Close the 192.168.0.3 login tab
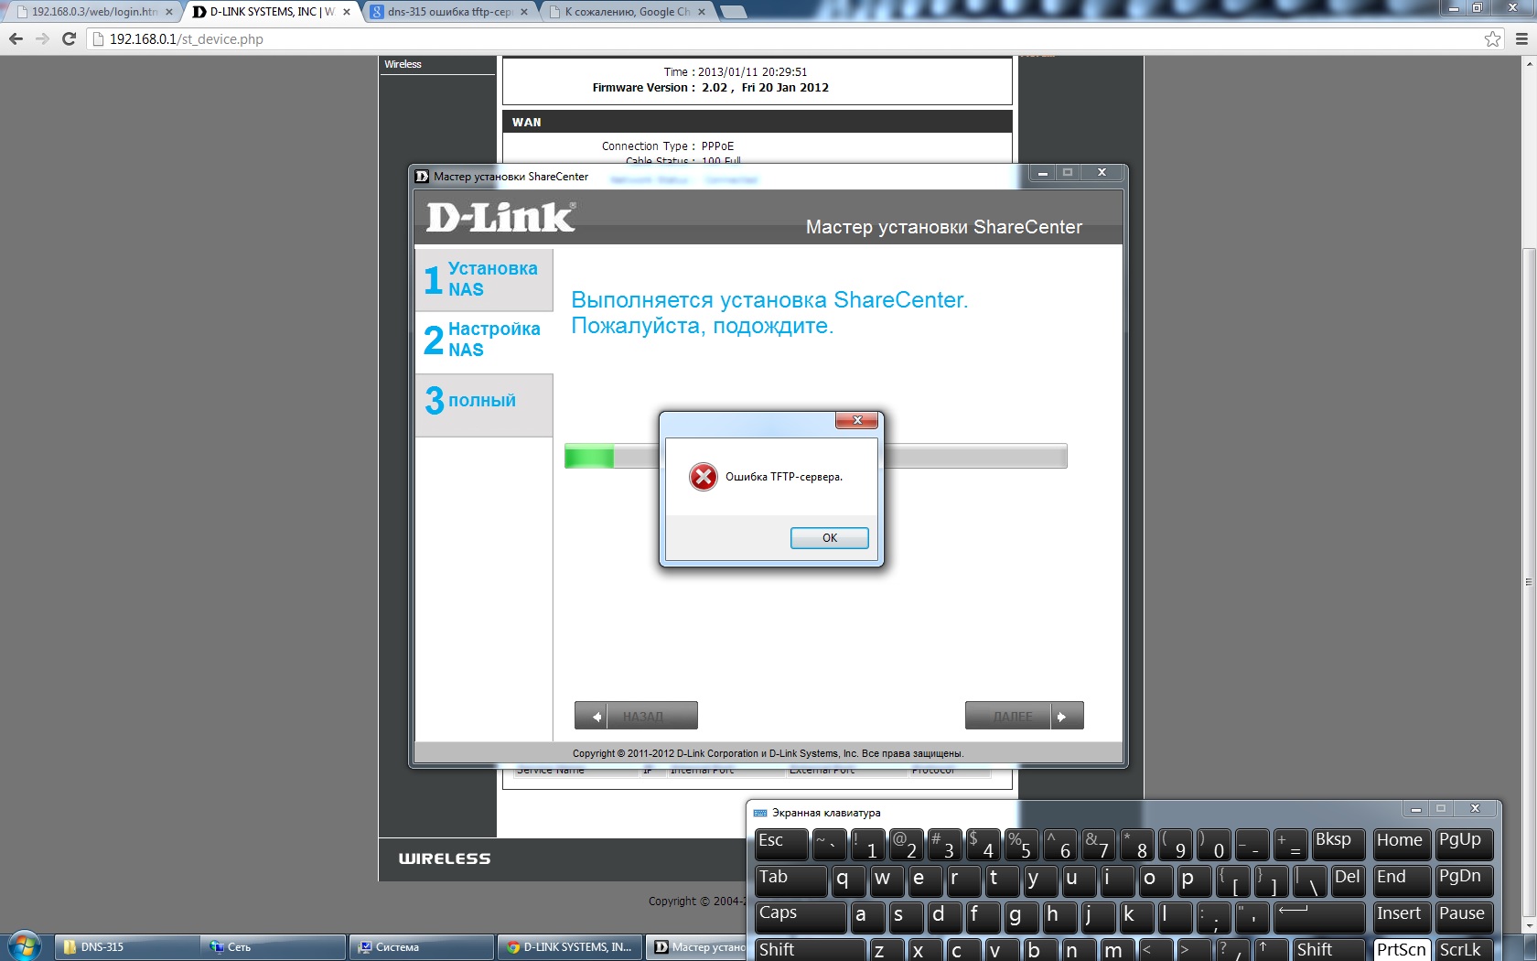The image size is (1537, 961). pyautogui.click(x=169, y=12)
